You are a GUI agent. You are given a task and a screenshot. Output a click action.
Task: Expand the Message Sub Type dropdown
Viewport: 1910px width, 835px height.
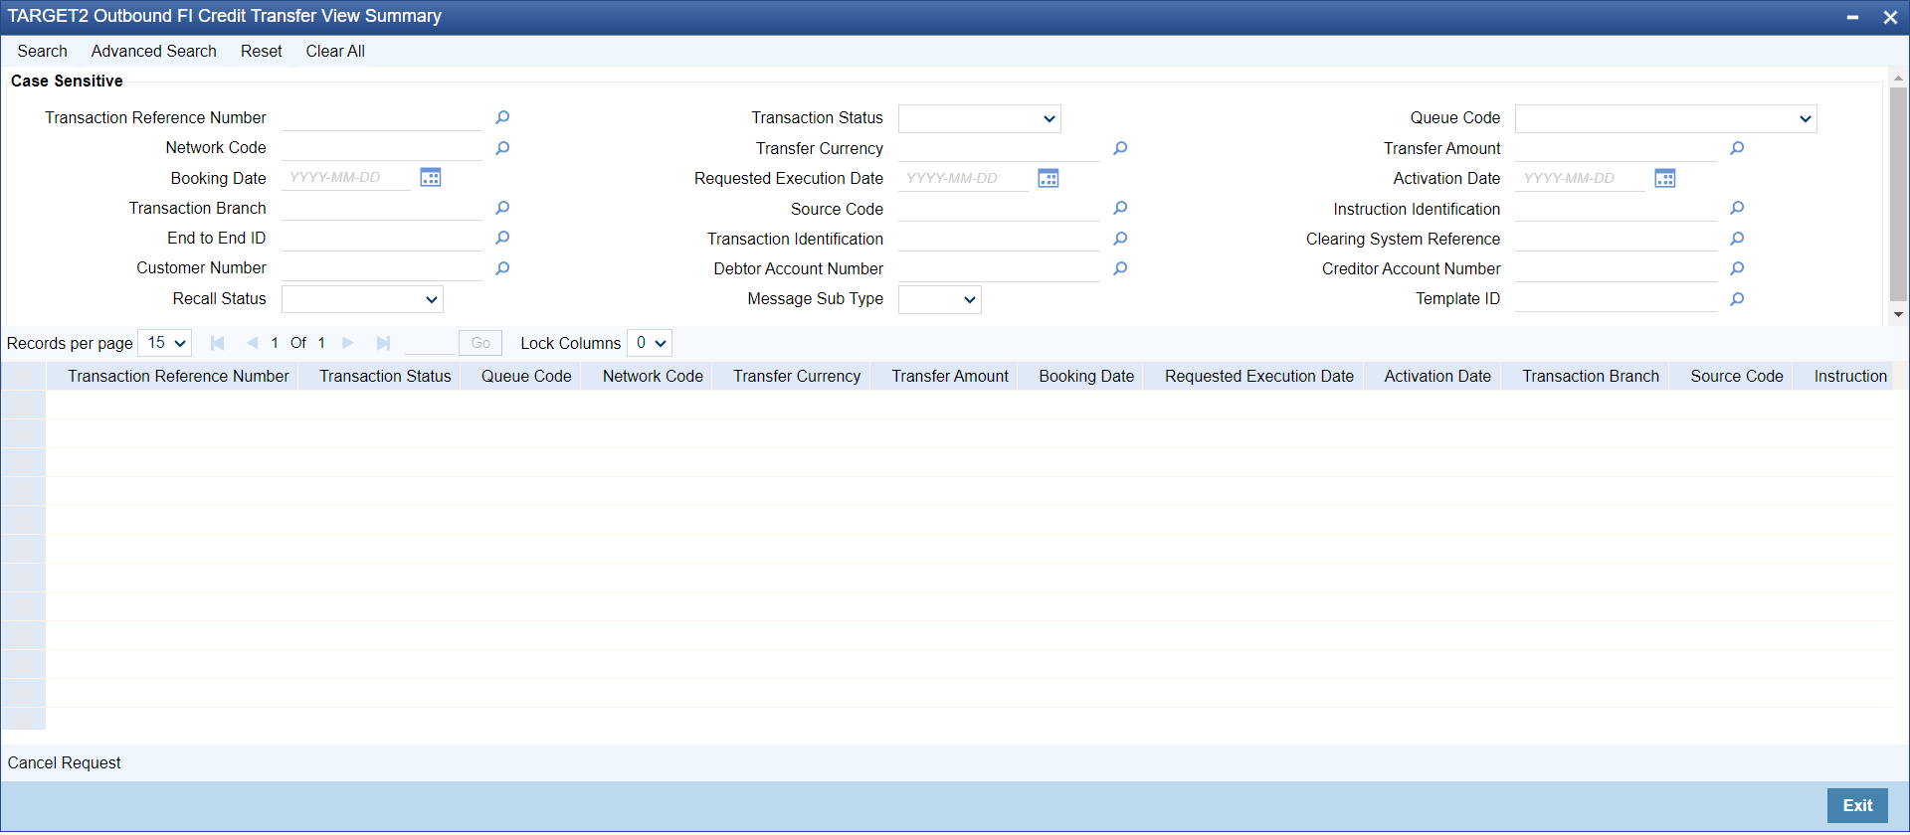(x=939, y=299)
